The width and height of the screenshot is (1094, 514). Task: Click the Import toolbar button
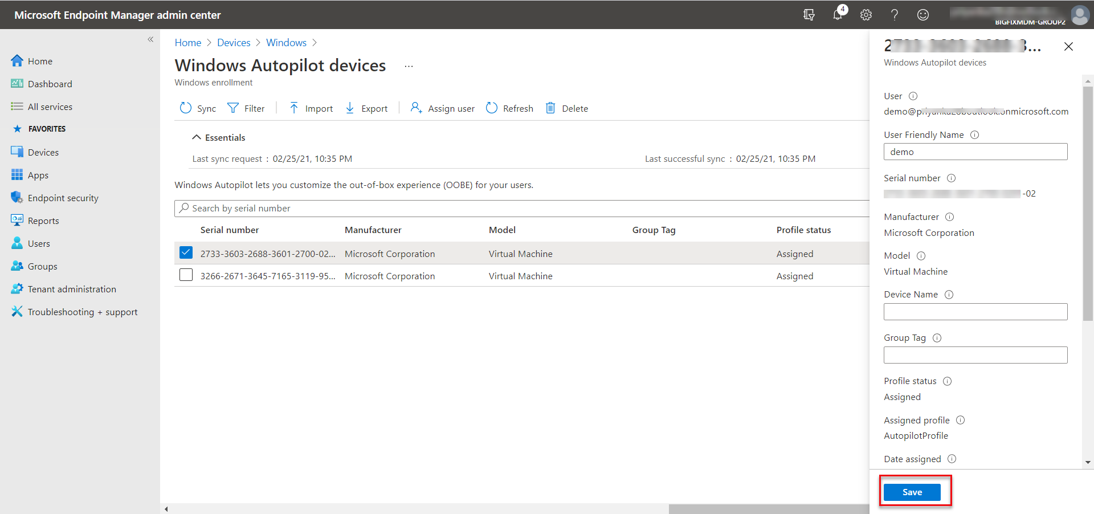pyautogui.click(x=311, y=108)
